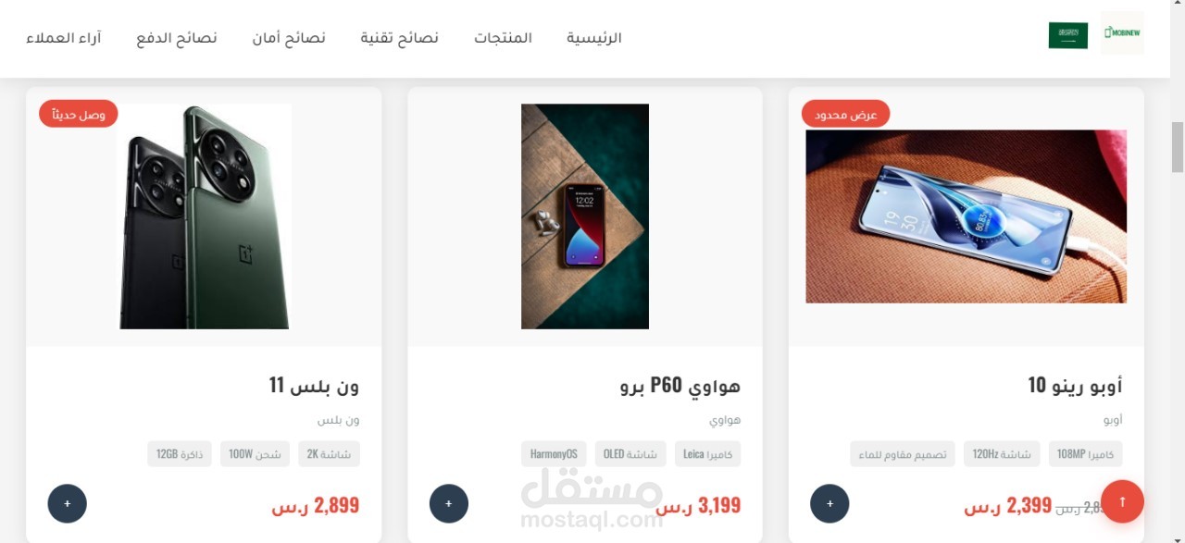
Task: Click the HarmonyOS spec tag
Action: [x=554, y=454]
